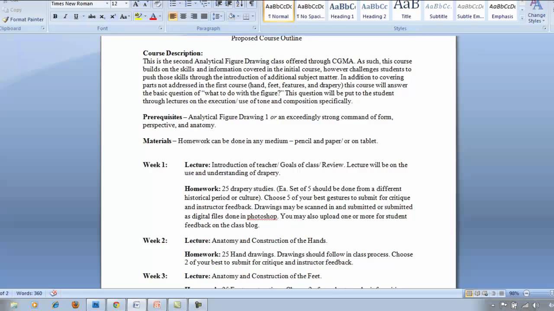This screenshot has width=554, height=311.
Task: Apply the Subtitle style
Action: coord(438,11)
